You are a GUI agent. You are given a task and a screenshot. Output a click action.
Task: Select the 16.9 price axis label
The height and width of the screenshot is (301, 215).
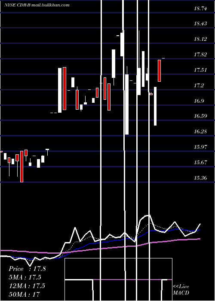[199, 101]
